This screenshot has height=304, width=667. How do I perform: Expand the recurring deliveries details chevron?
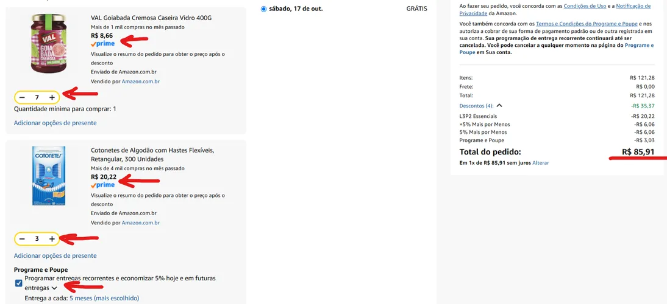tap(54, 288)
